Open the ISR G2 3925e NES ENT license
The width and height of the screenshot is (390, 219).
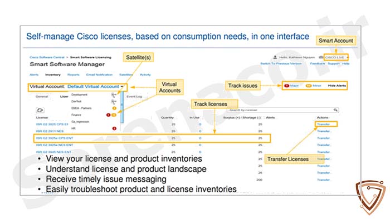(55, 145)
